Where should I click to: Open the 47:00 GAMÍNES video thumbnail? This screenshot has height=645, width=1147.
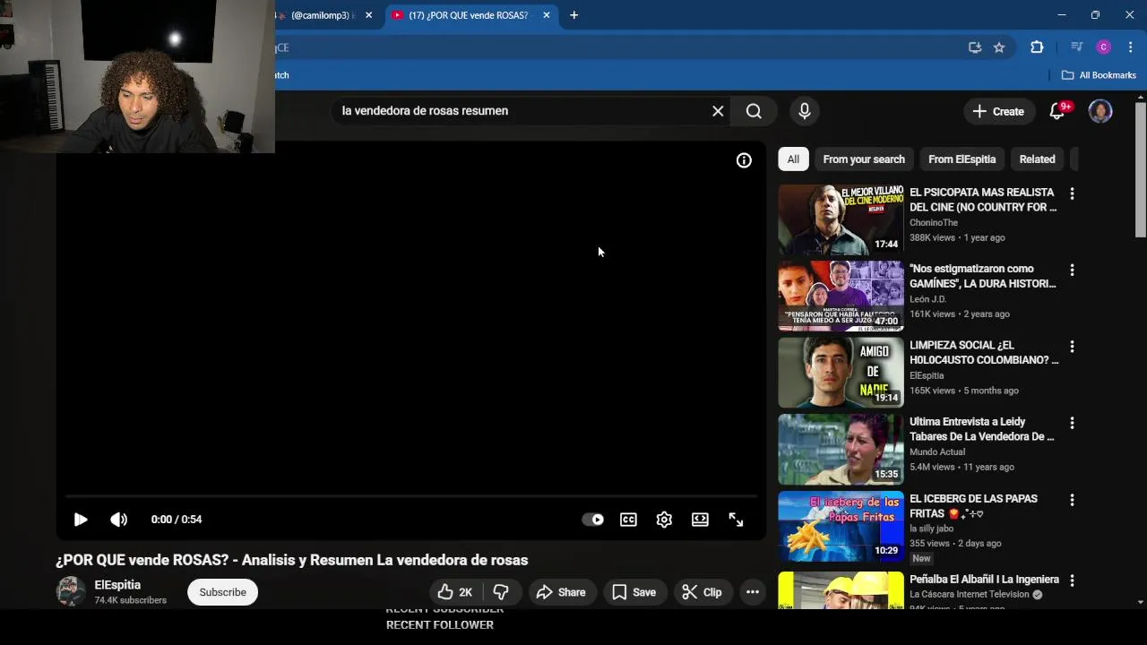tap(841, 297)
